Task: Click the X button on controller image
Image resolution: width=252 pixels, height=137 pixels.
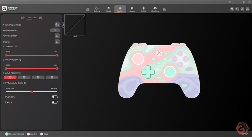Action: [175, 59]
